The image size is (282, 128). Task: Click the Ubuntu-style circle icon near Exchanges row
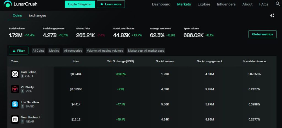click(x=272, y=16)
